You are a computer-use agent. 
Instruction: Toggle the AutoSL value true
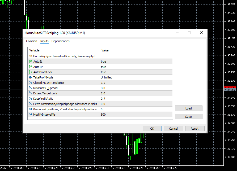pos(136,62)
